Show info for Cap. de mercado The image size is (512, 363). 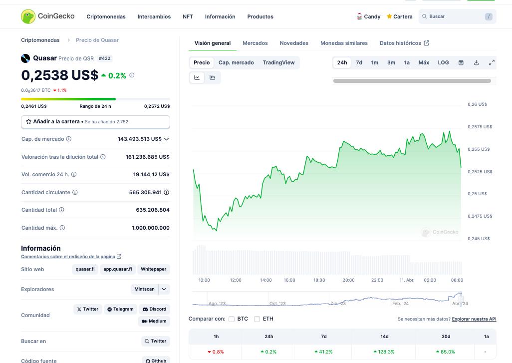pos(69,139)
